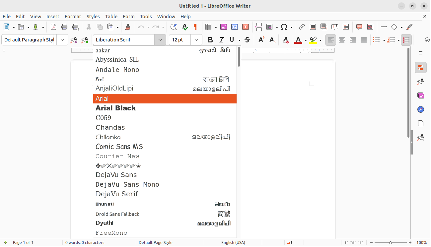The image size is (431, 247).
Task: Toggle Print Preview icon
Action: click(x=76, y=27)
